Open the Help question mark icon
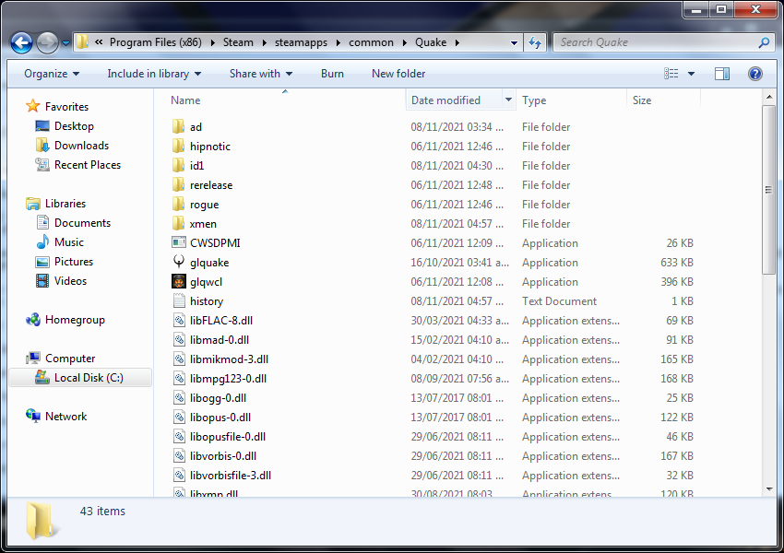The height and width of the screenshot is (553, 784). [x=754, y=74]
